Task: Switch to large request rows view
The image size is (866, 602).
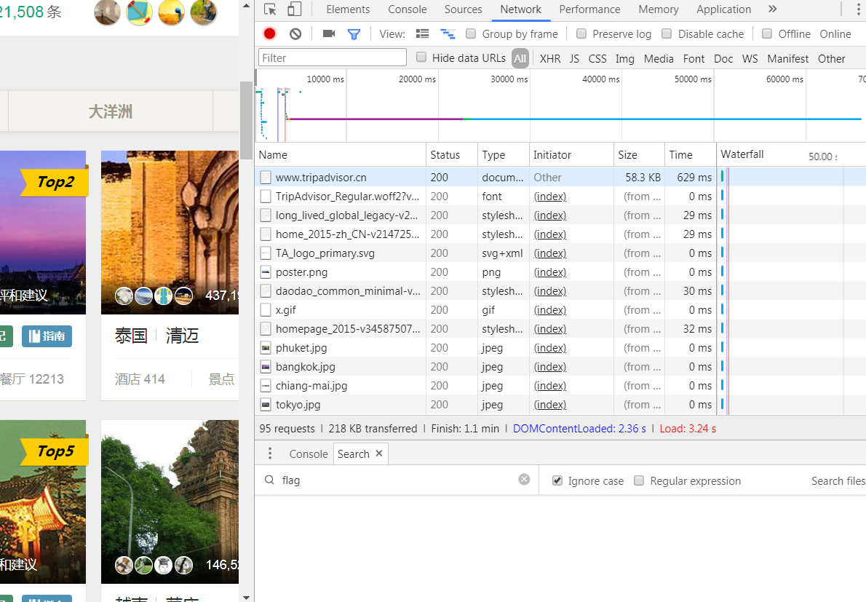Action: point(422,33)
